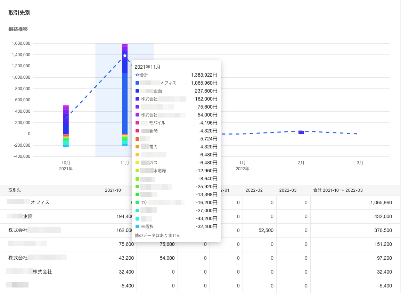Click the 新聞 red legend swatch
Image resolution: width=401 pixels, height=293 pixels.
point(137,131)
